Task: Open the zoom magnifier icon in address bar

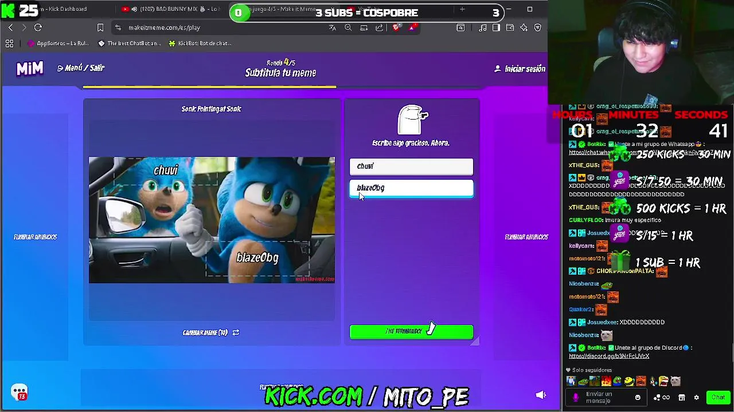Action: click(x=348, y=27)
